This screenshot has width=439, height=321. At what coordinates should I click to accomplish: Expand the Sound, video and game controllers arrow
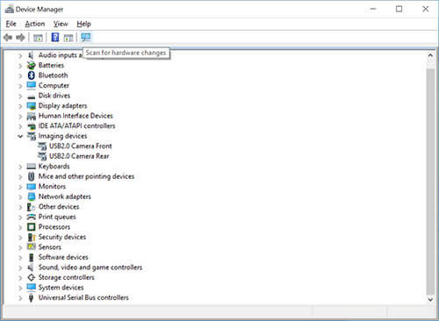20,267
